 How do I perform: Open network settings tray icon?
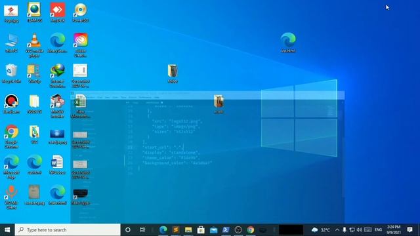[352, 230]
